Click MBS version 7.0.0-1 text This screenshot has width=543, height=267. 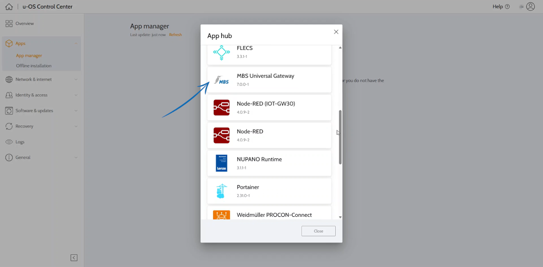click(x=243, y=85)
